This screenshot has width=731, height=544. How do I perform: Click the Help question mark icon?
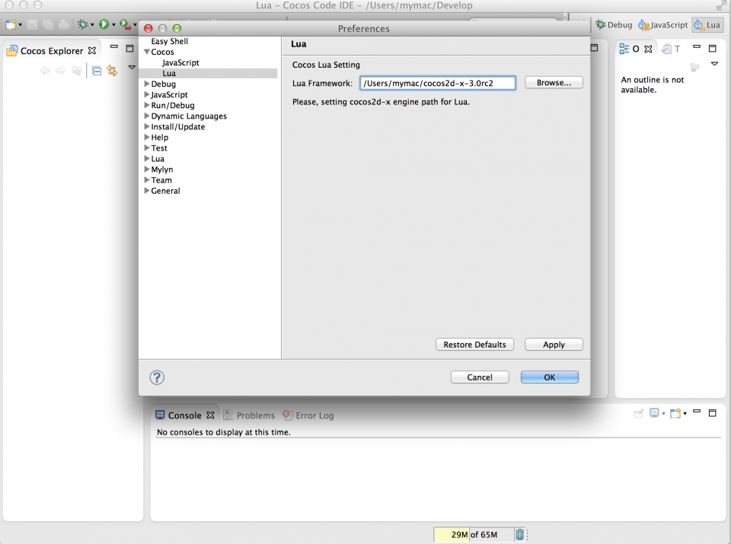click(157, 377)
